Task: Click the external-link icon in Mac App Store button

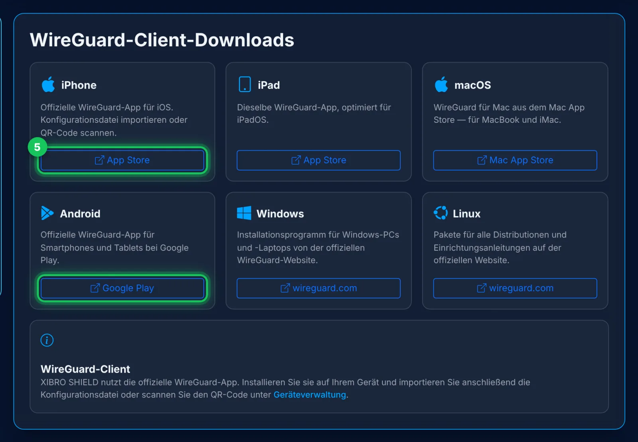Action: coord(482,160)
